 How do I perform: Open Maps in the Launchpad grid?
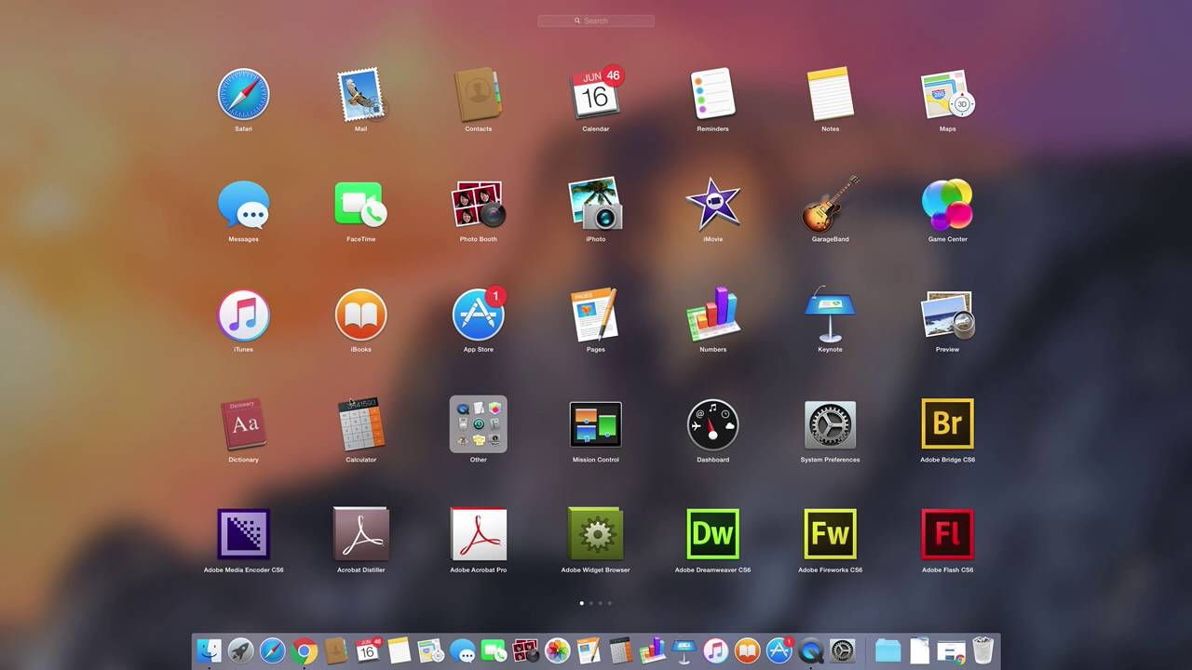point(947,95)
